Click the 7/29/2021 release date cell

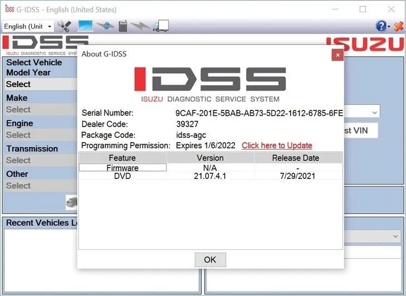pos(298,176)
